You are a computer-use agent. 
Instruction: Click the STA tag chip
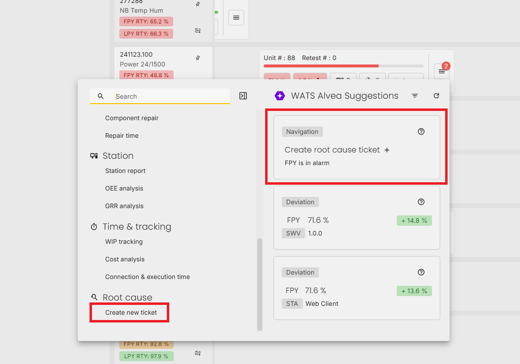point(292,303)
